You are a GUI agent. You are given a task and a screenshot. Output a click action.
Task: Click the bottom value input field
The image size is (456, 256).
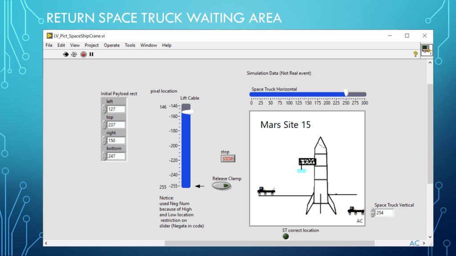(x=116, y=156)
